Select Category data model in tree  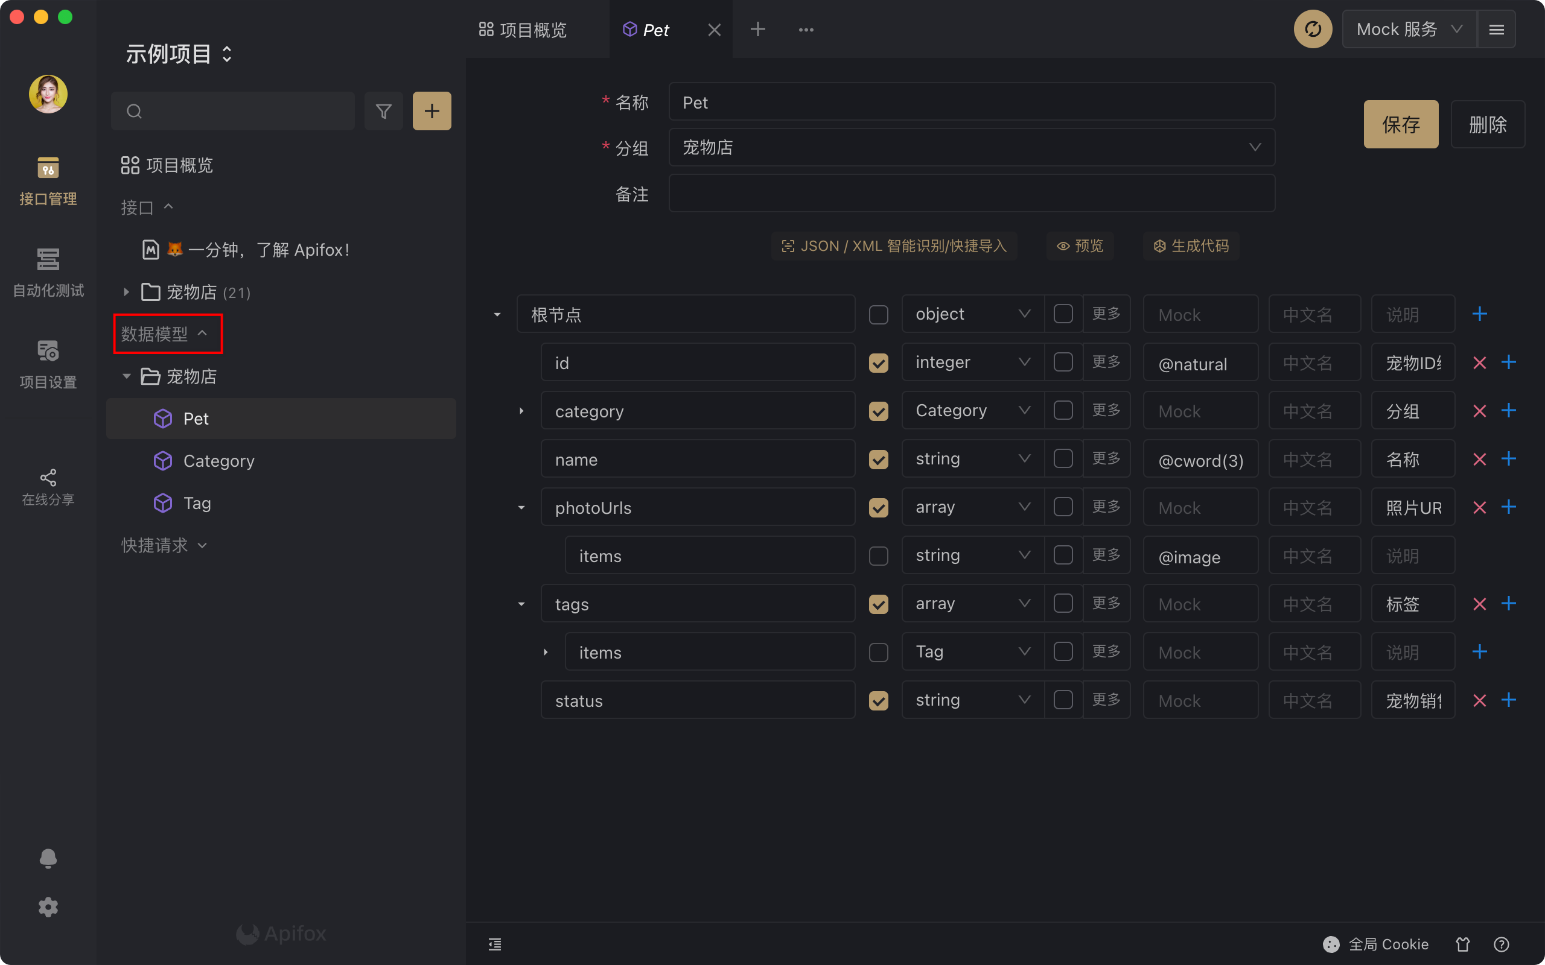[218, 461]
